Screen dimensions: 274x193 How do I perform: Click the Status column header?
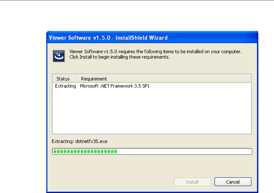click(65, 79)
